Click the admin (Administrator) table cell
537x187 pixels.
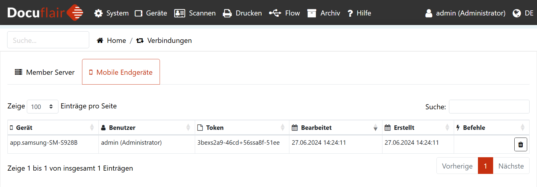[147, 144]
